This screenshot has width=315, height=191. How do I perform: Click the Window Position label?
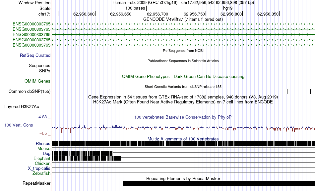[34, 3]
